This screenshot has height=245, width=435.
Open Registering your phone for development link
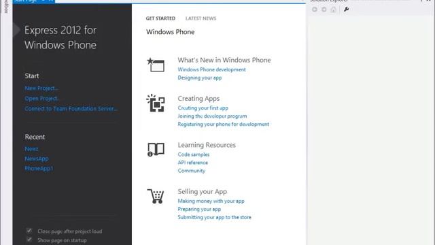click(224, 124)
